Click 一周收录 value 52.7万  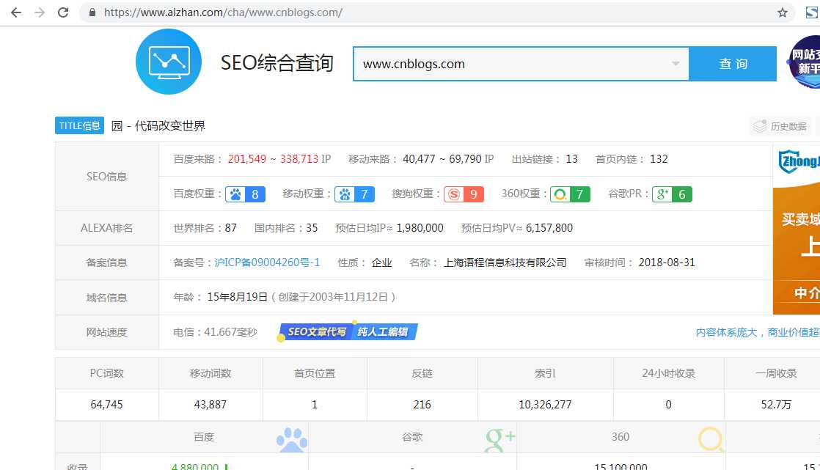click(776, 405)
